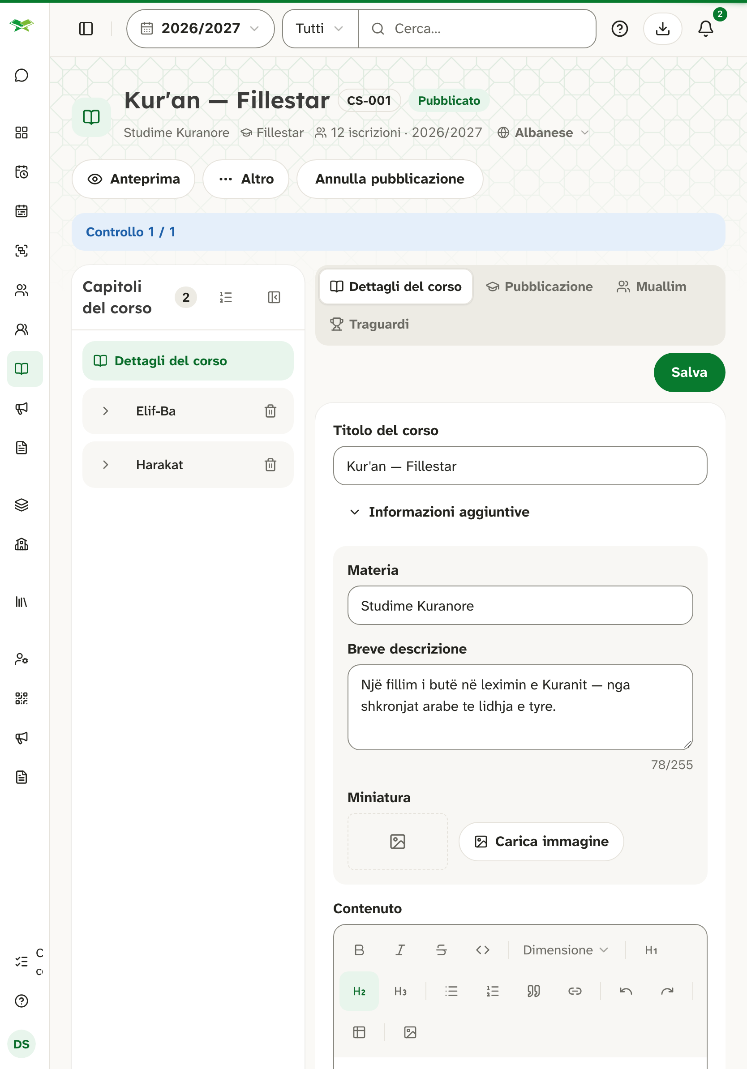Select the Dettagli del corso tab
This screenshot has height=1069, width=747.
396,287
